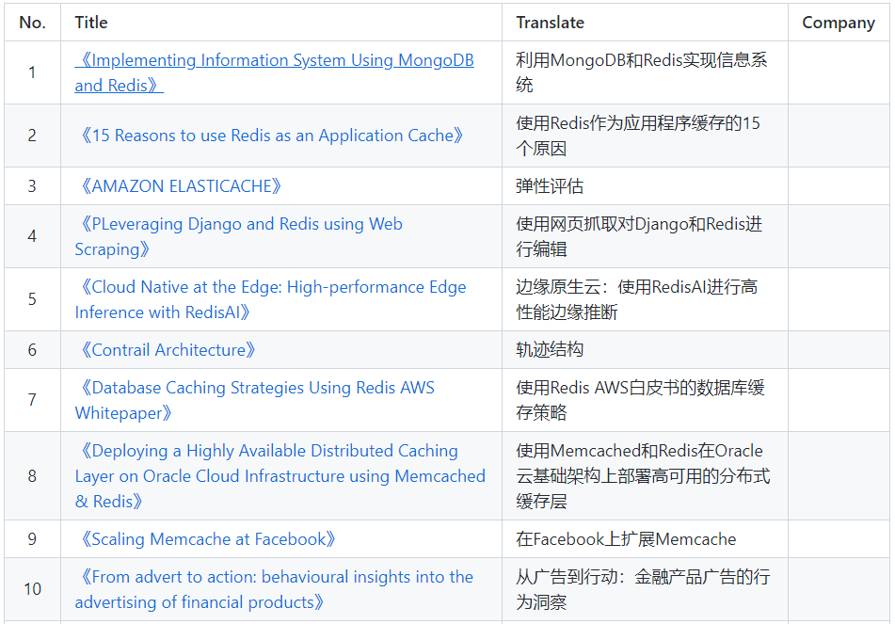The height and width of the screenshot is (624, 895).
Task: Open Database Caching Strategies Redis AWS Whitepaper
Action: [x=255, y=400]
